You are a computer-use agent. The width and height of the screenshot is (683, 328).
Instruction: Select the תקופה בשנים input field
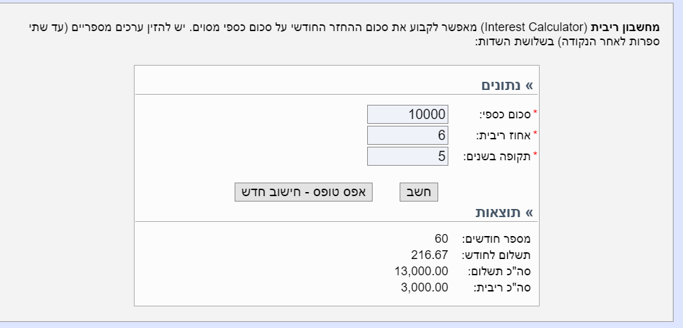point(408,156)
